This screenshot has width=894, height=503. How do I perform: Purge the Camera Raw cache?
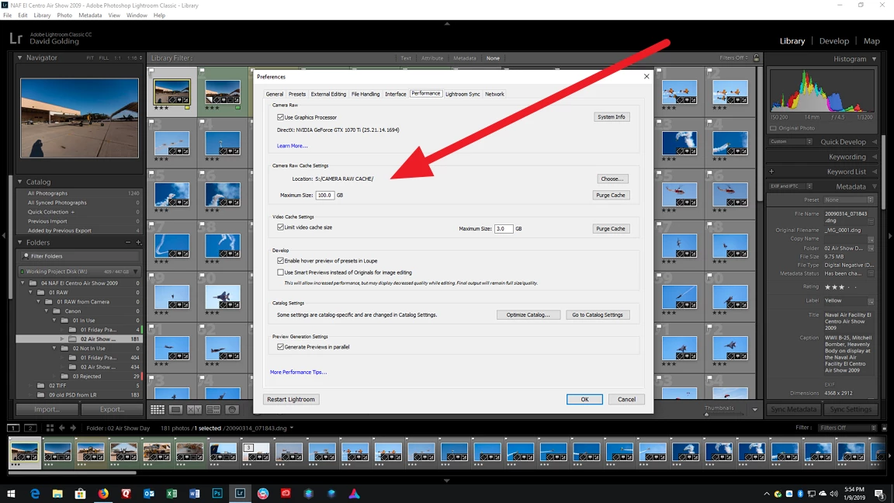tap(611, 195)
